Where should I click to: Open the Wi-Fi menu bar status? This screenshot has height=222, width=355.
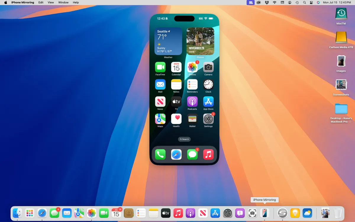click(275, 2)
